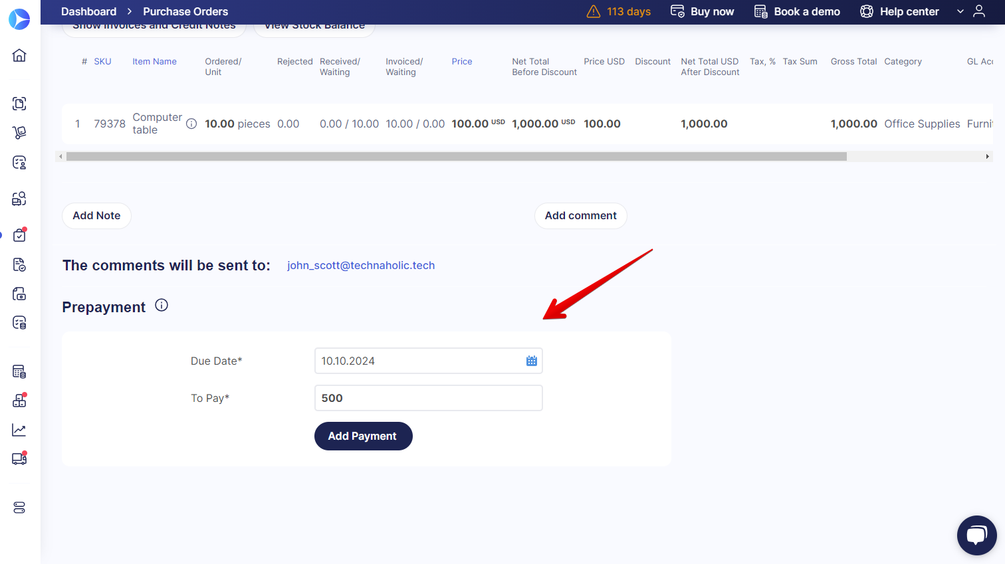Sort the table by the SKU column

102,61
